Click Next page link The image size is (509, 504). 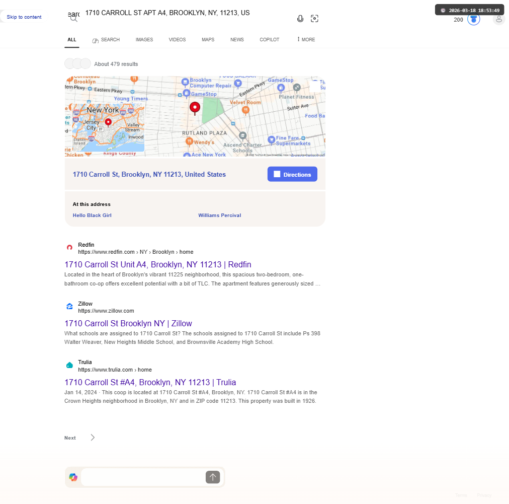70,438
